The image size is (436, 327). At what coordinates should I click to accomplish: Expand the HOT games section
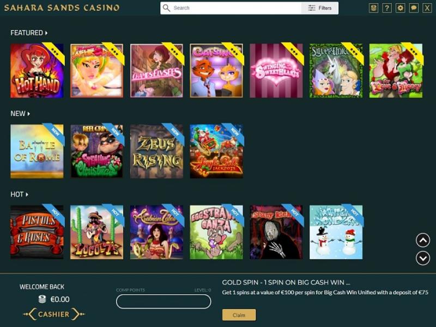point(19,194)
